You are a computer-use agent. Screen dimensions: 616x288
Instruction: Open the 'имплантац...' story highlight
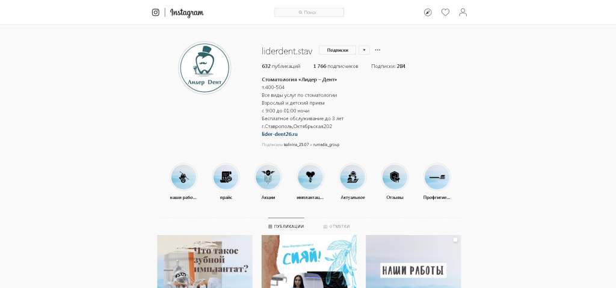click(310, 177)
